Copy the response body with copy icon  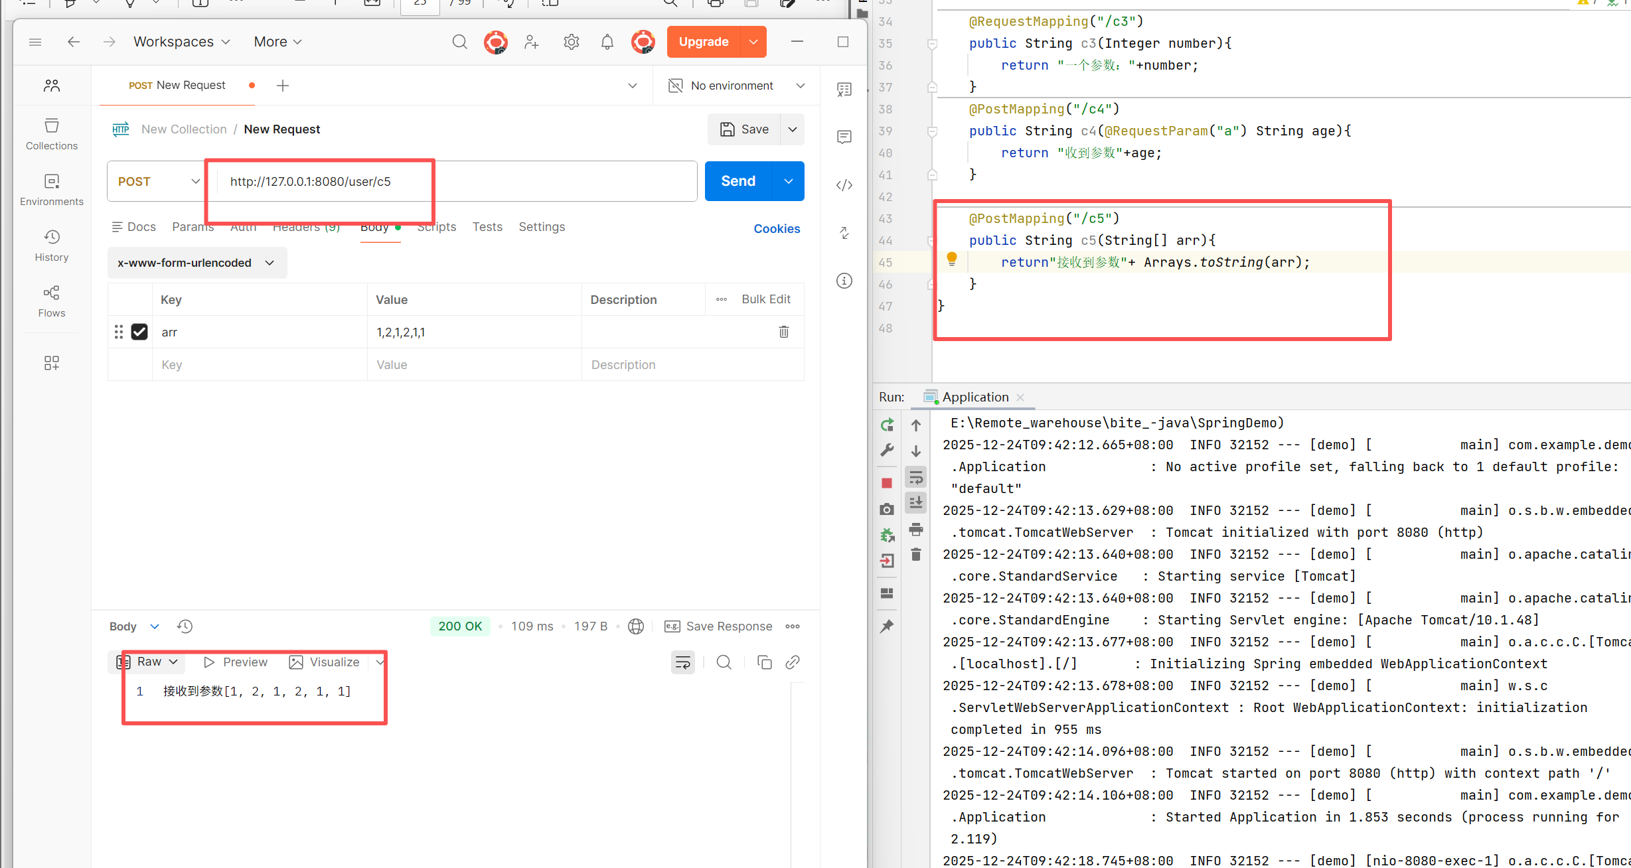tap(764, 662)
